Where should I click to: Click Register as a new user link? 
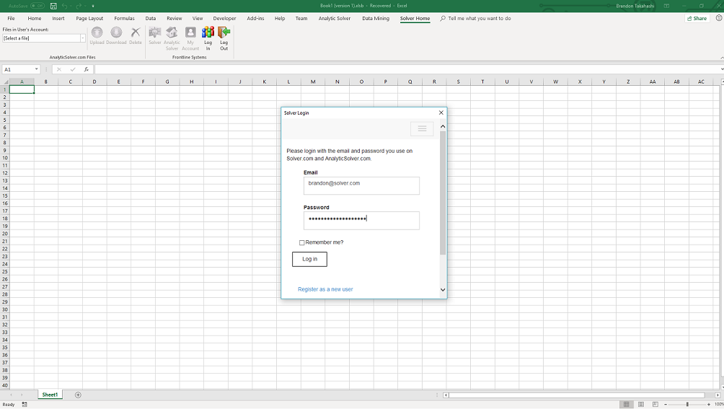coord(325,289)
